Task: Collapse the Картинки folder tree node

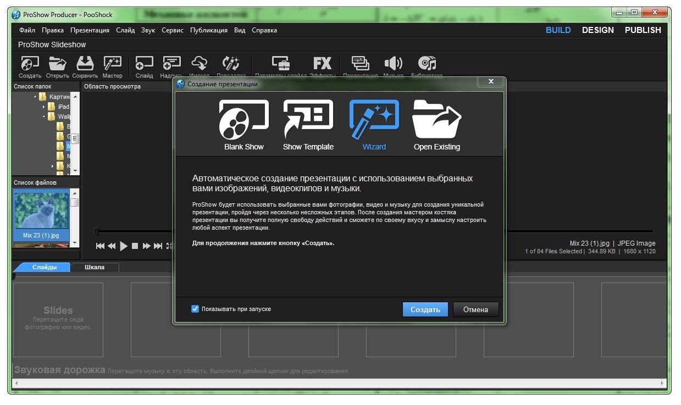Action: point(35,97)
